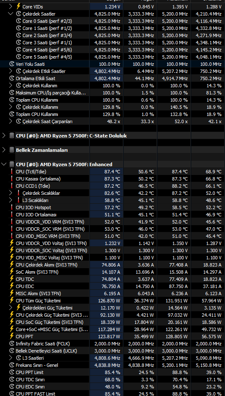
Task: Select the CPU IOD Ortalaması label
Action: (36, 215)
